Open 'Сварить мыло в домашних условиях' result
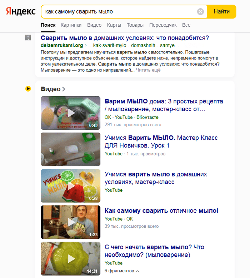 point(125,38)
